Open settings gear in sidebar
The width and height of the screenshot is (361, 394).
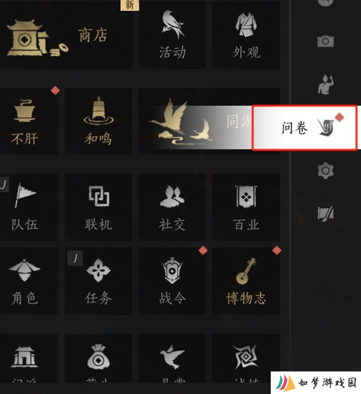click(x=326, y=170)
